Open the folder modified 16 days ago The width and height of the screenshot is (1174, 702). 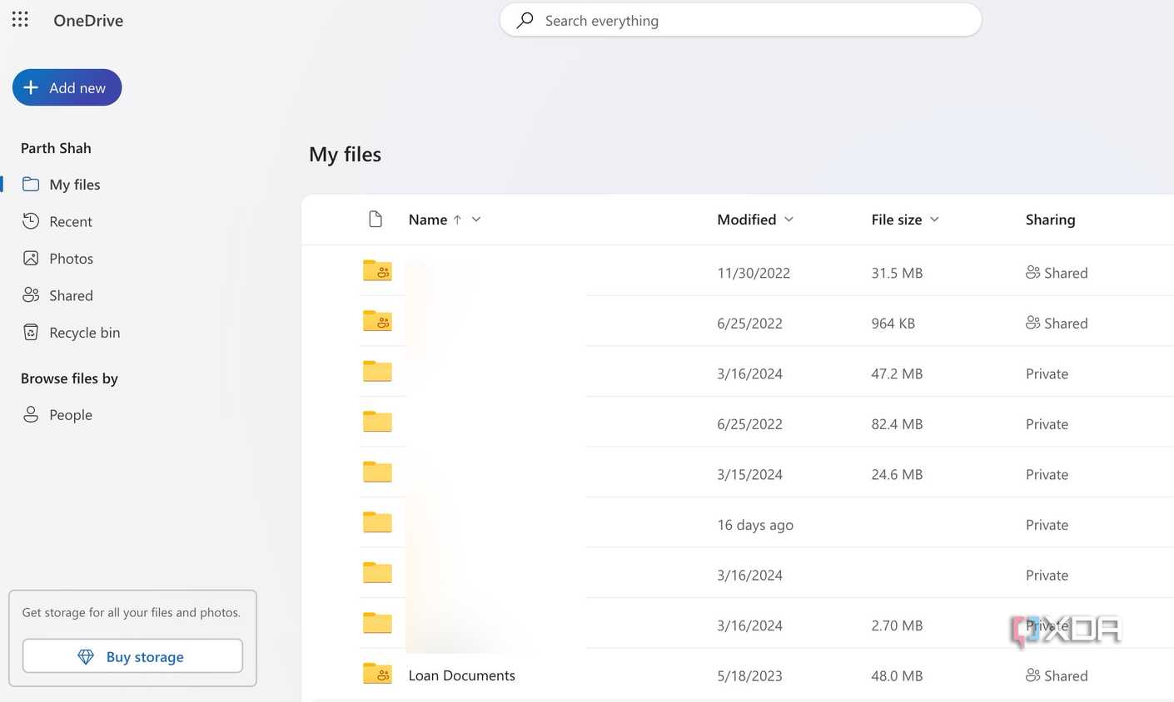[377, 522]
